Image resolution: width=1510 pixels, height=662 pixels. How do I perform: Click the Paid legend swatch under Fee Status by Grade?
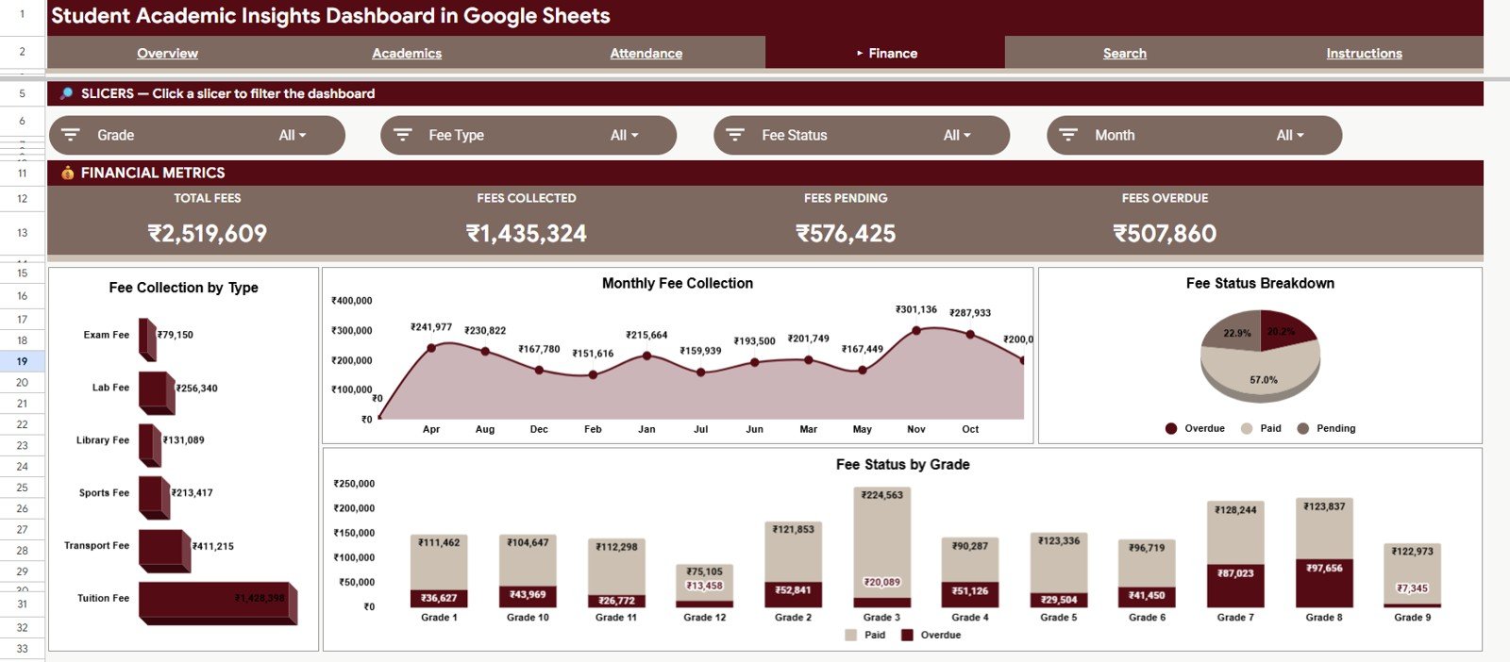[851, 635]
